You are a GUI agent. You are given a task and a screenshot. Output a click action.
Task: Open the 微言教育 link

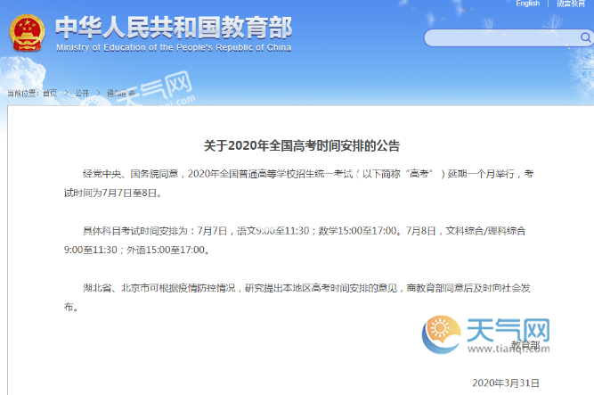pyautogui.click(x=571, y=4)
